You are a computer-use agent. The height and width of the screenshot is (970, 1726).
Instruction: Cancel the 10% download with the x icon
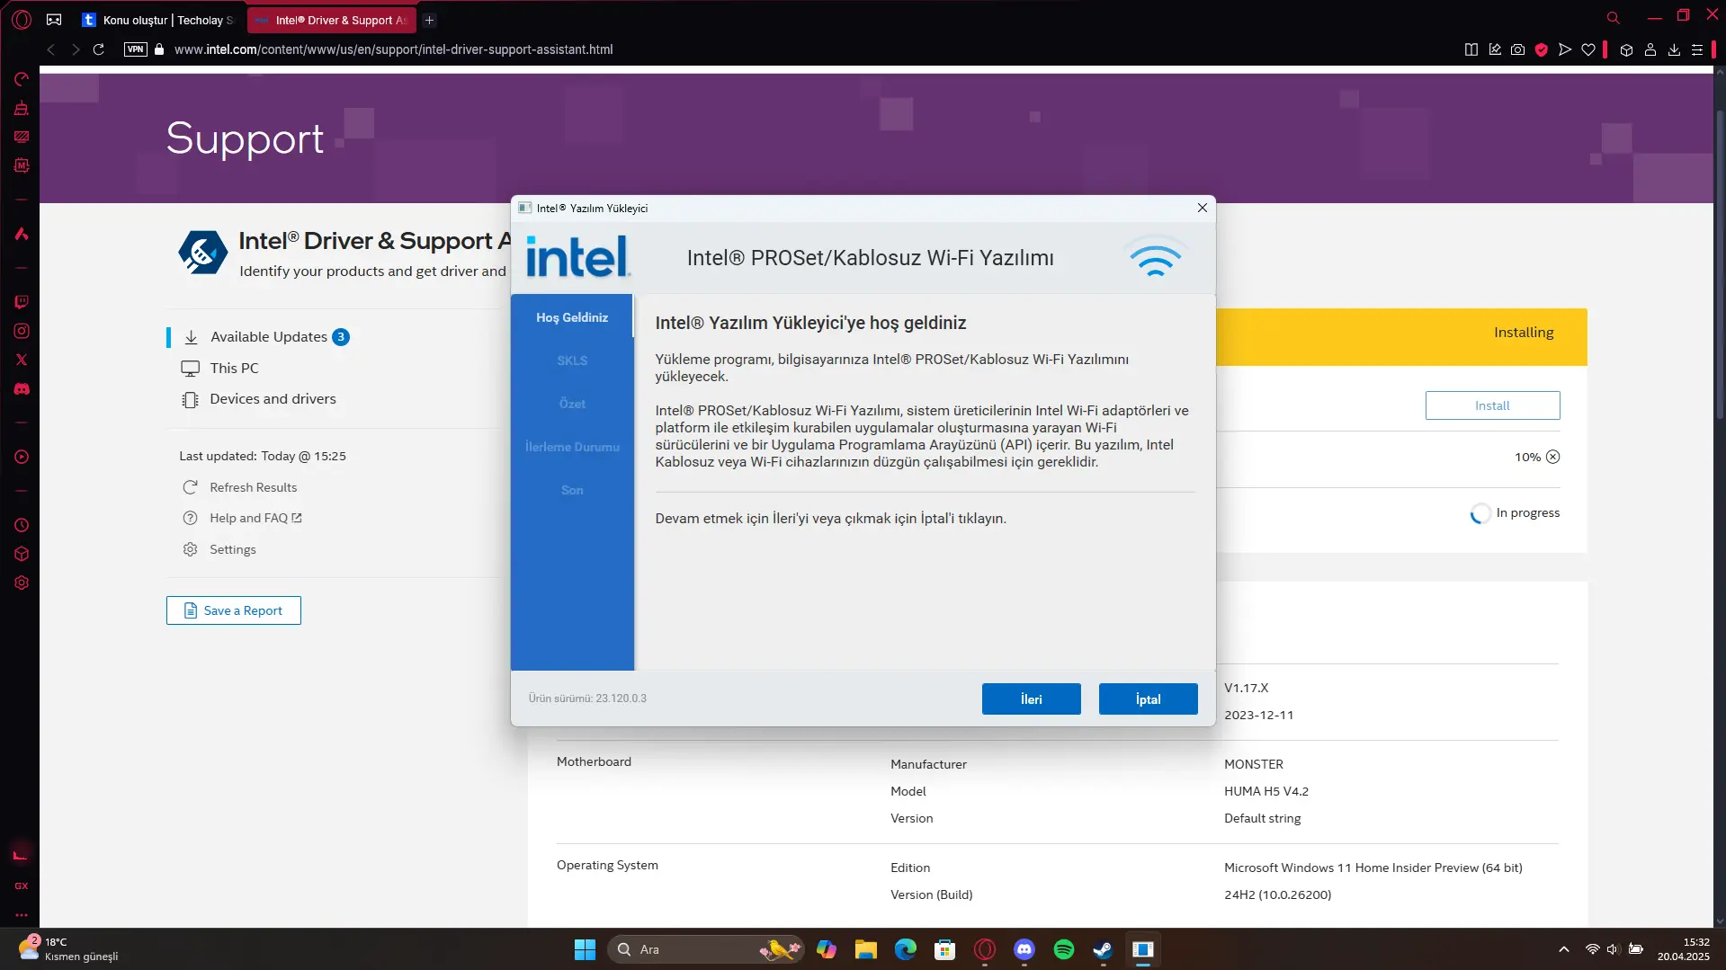(x=1552, y=457)
